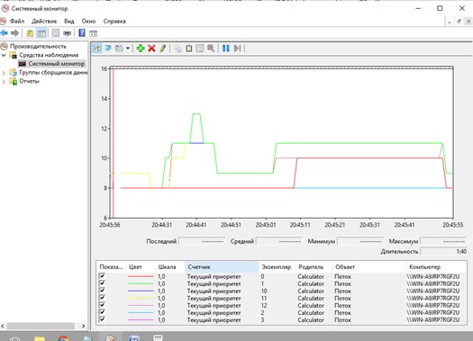Sort by the Компьютер column header
Image resolution: width=473 pixels, height=341 pixels.
(435, 267)
